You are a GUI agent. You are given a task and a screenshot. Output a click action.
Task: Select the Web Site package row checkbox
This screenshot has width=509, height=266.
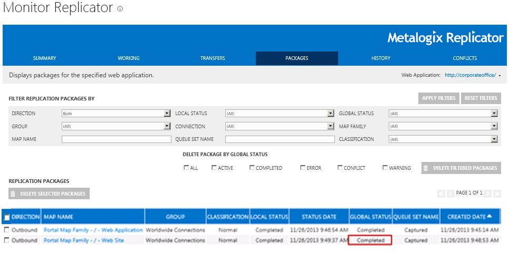(6, 240)
